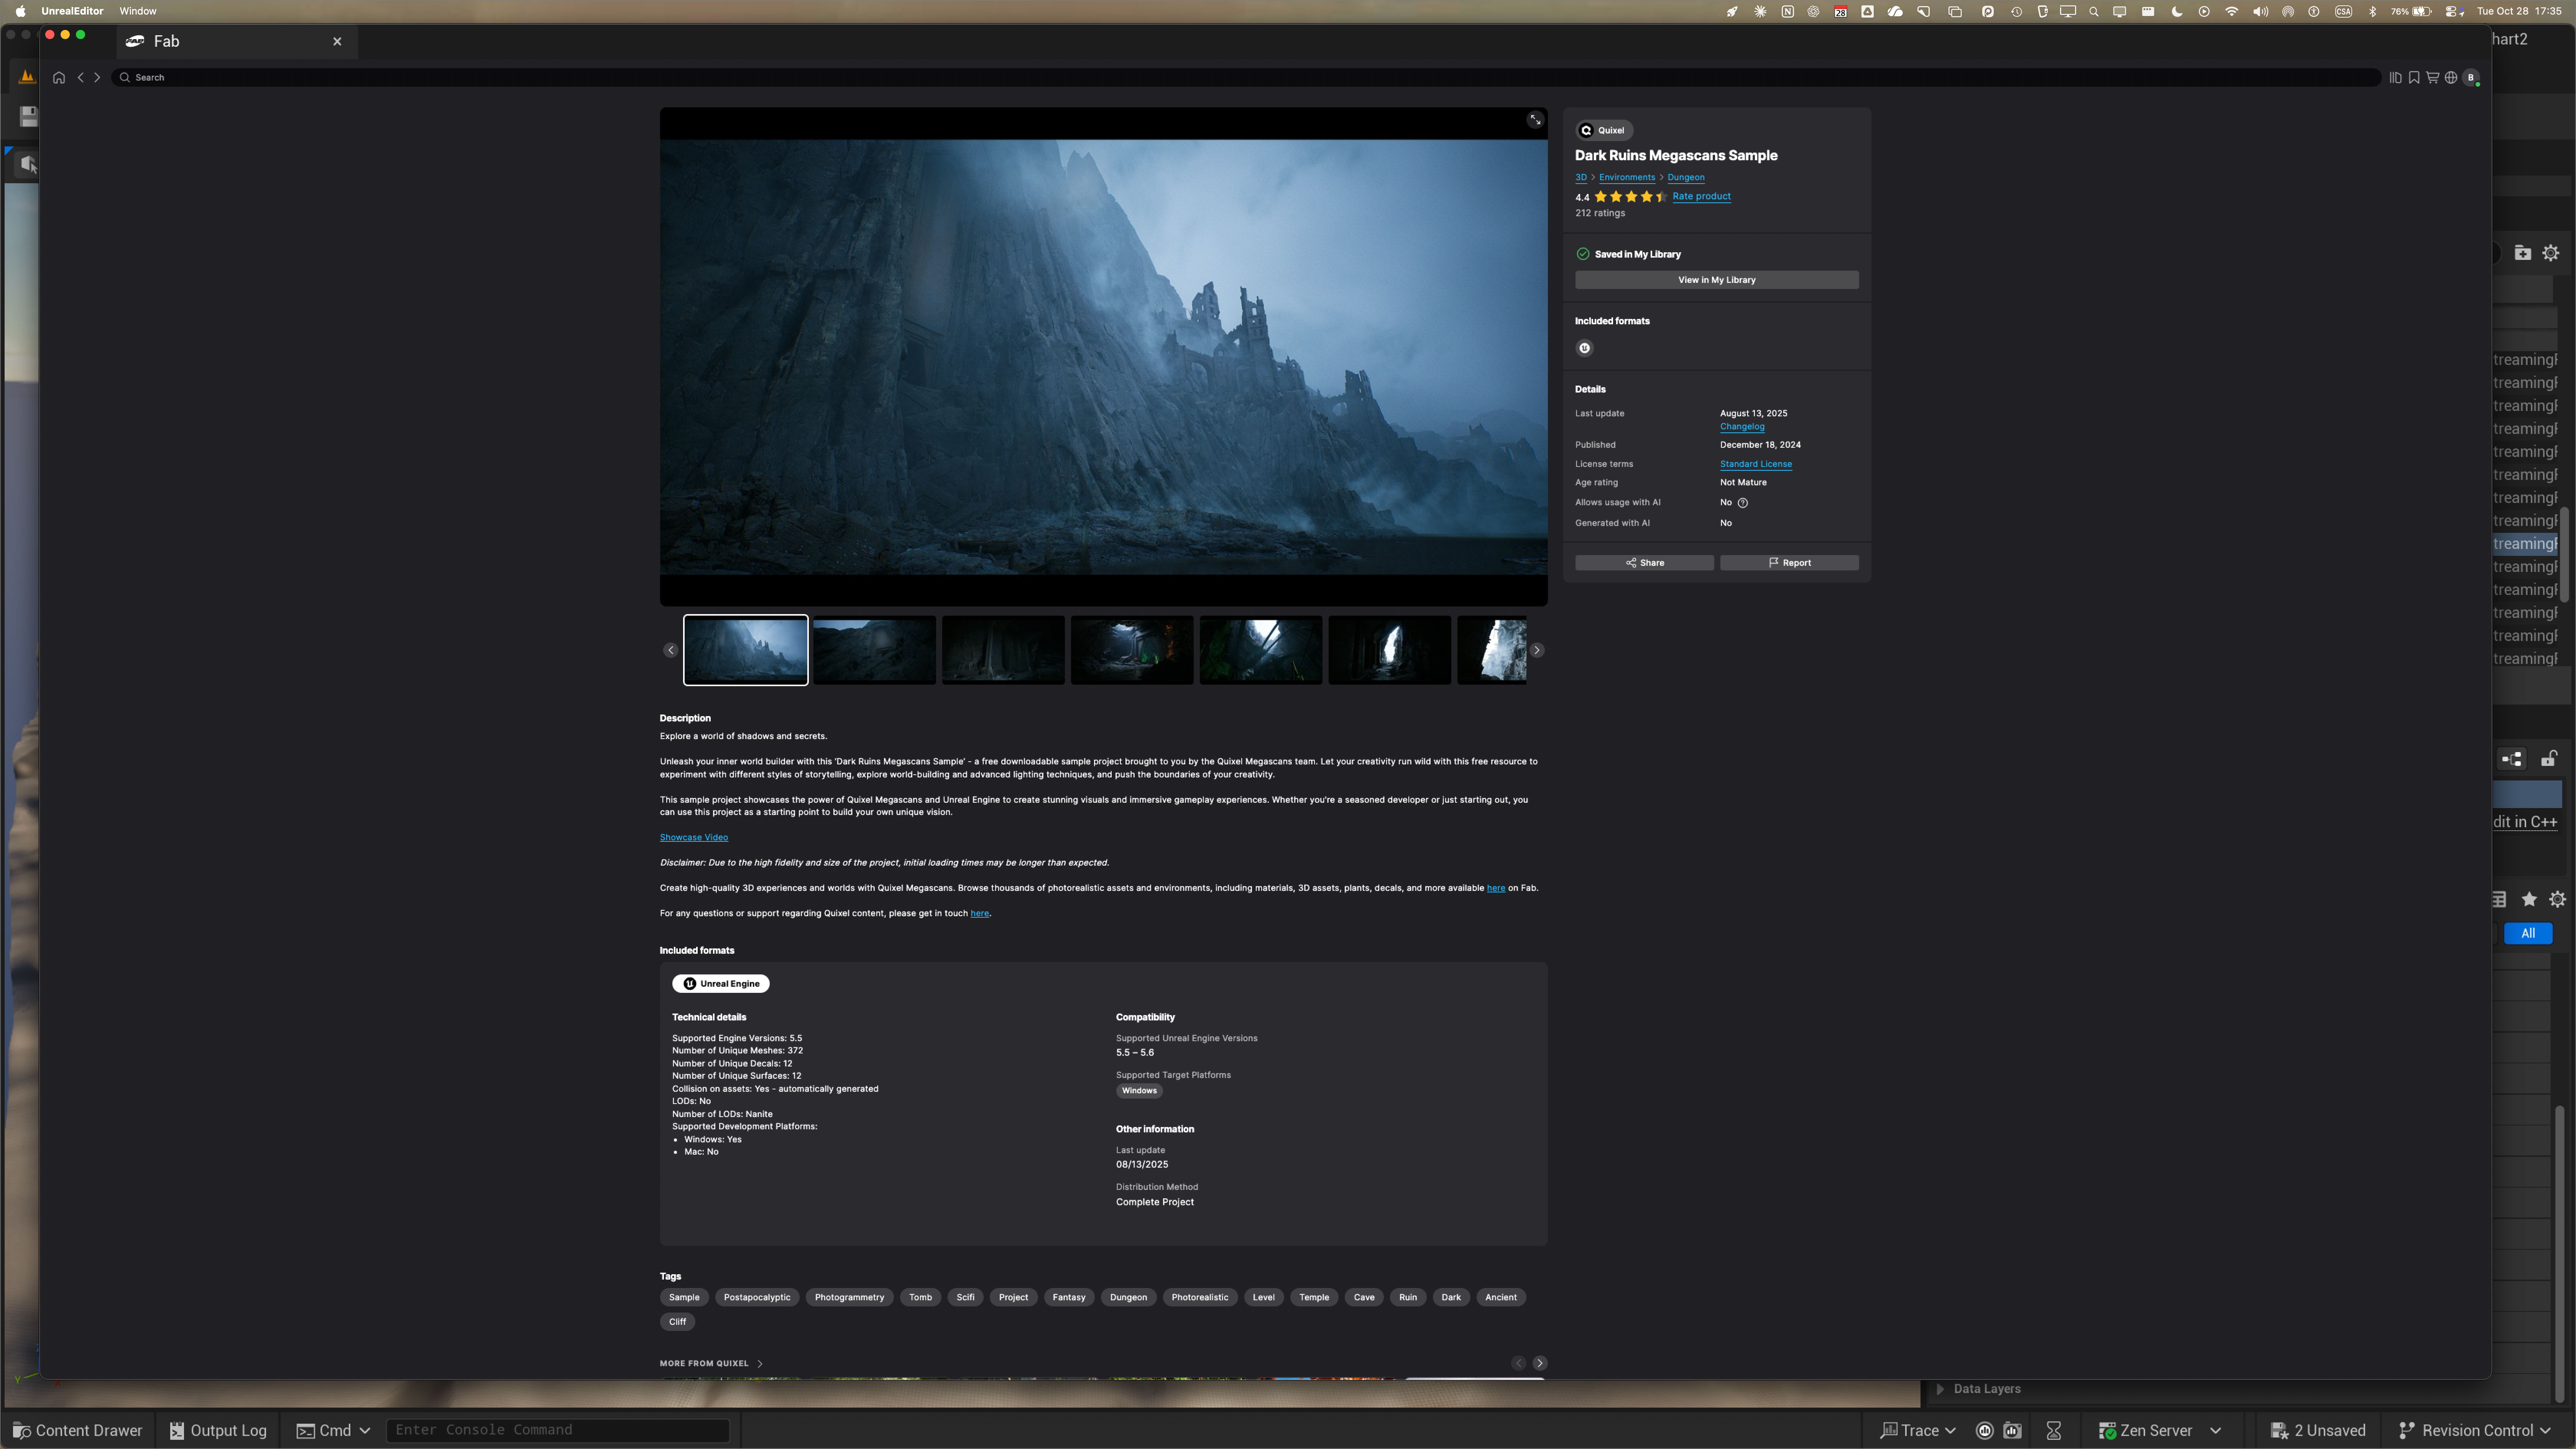Open the Notion menu bar icon

pos(1787,11)
